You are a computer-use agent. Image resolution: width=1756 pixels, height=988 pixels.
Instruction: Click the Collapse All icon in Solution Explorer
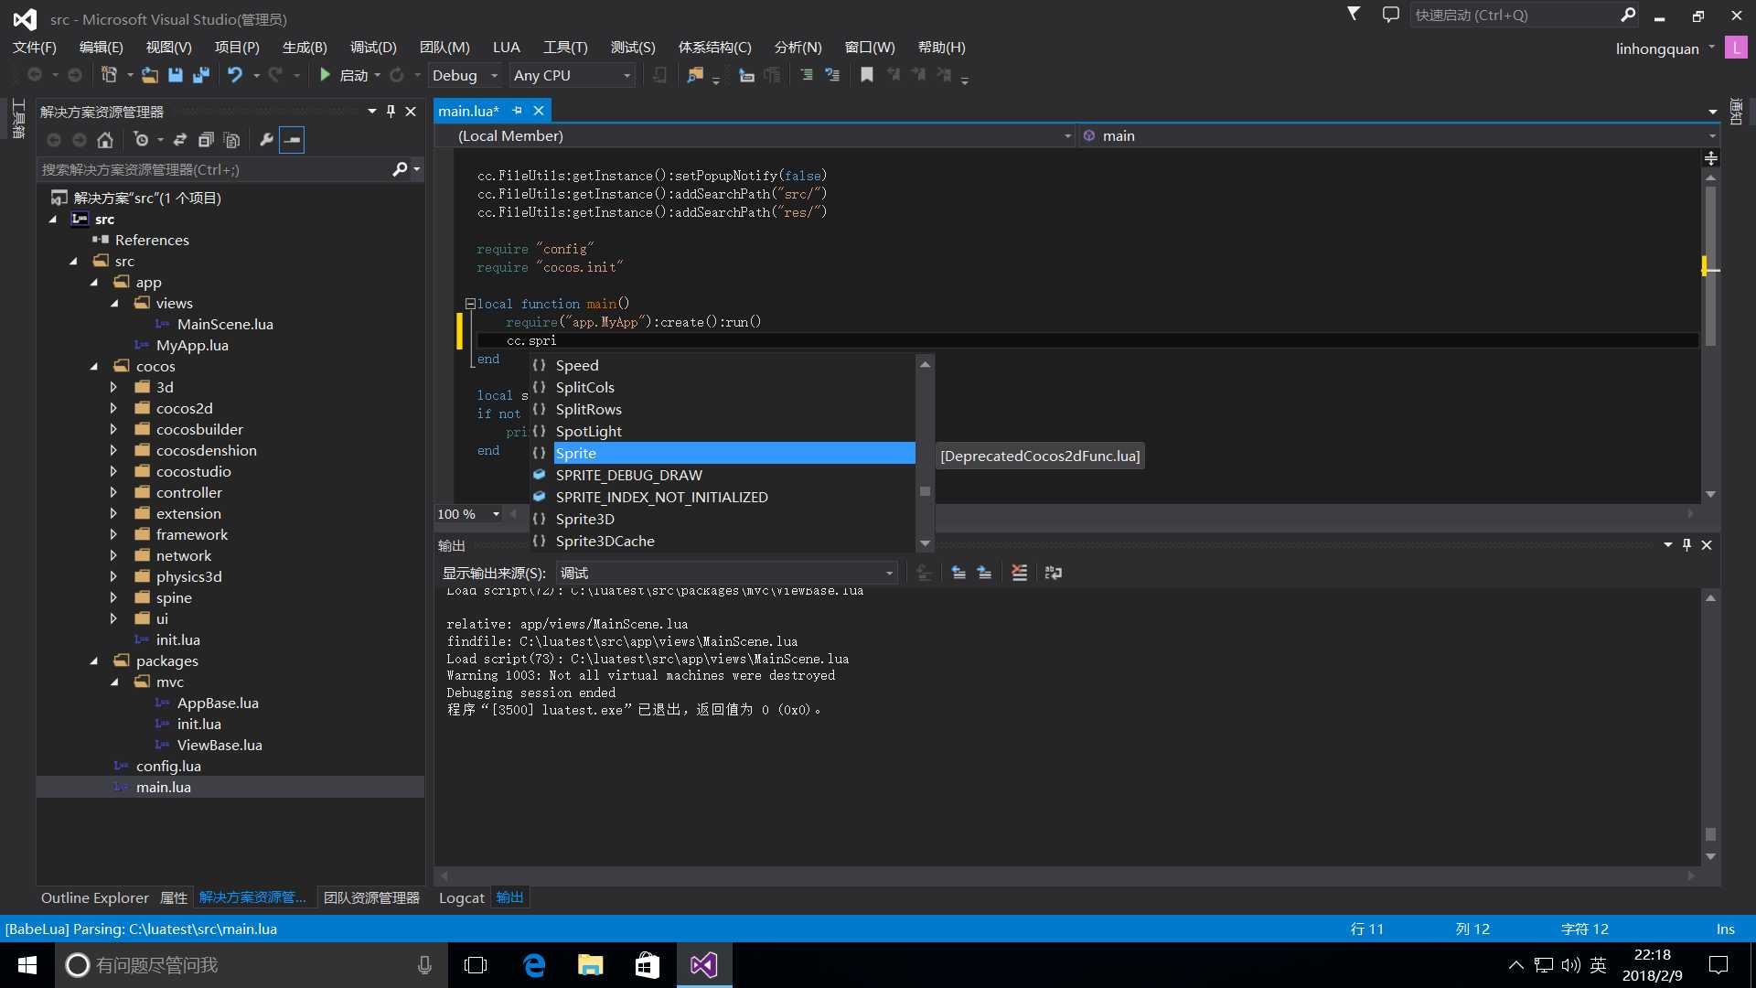click(x=206, y=140)
